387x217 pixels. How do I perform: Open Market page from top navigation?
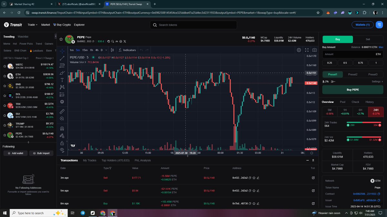coord(45,25)
